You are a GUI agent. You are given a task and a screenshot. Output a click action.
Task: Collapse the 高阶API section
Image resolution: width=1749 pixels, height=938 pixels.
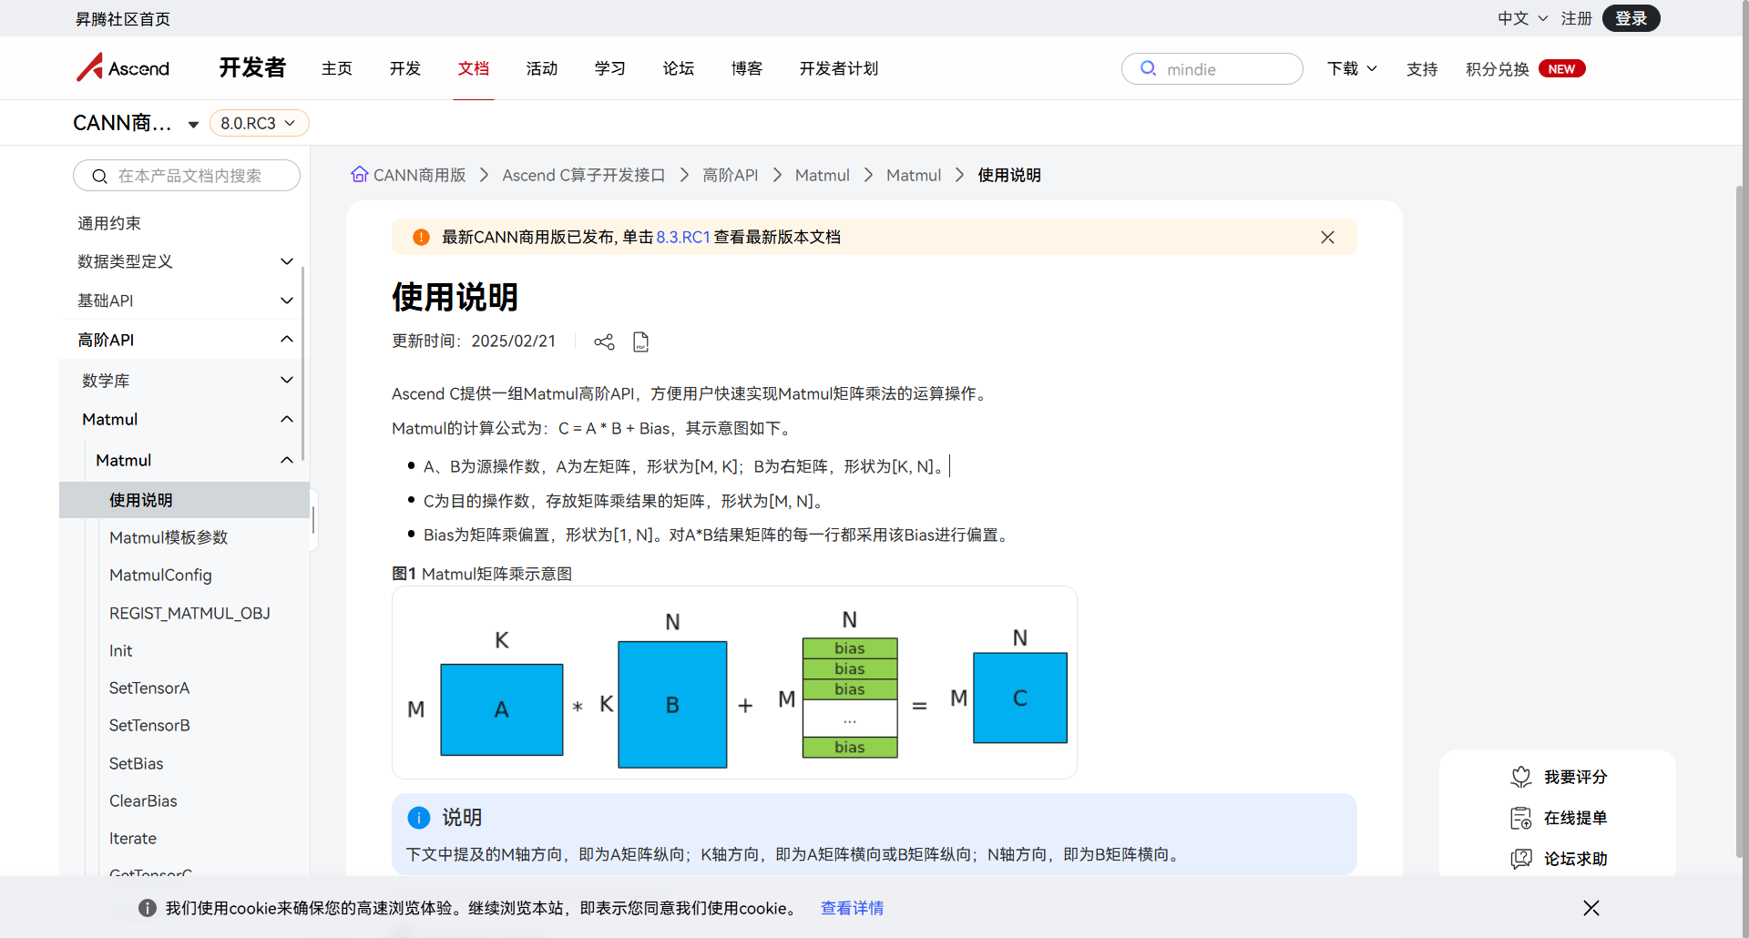point(287,339)
